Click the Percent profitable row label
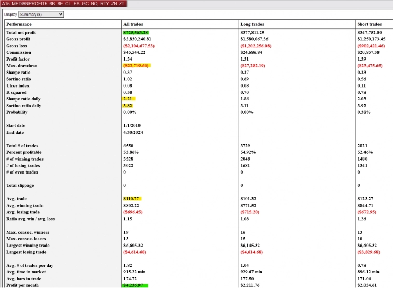Image resolution: width=393 pixels, height=288 pixels. [25, 152]
